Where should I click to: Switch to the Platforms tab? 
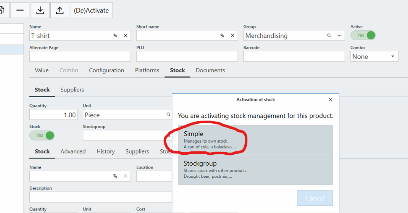pos(147,70)
